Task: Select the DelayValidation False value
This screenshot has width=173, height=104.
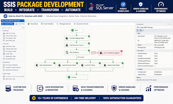Action: coord(156,53)
